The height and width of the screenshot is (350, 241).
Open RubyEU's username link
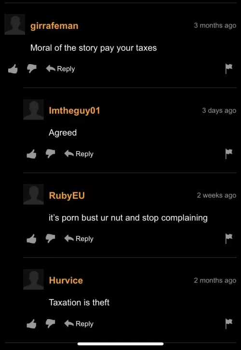[67, 196]
